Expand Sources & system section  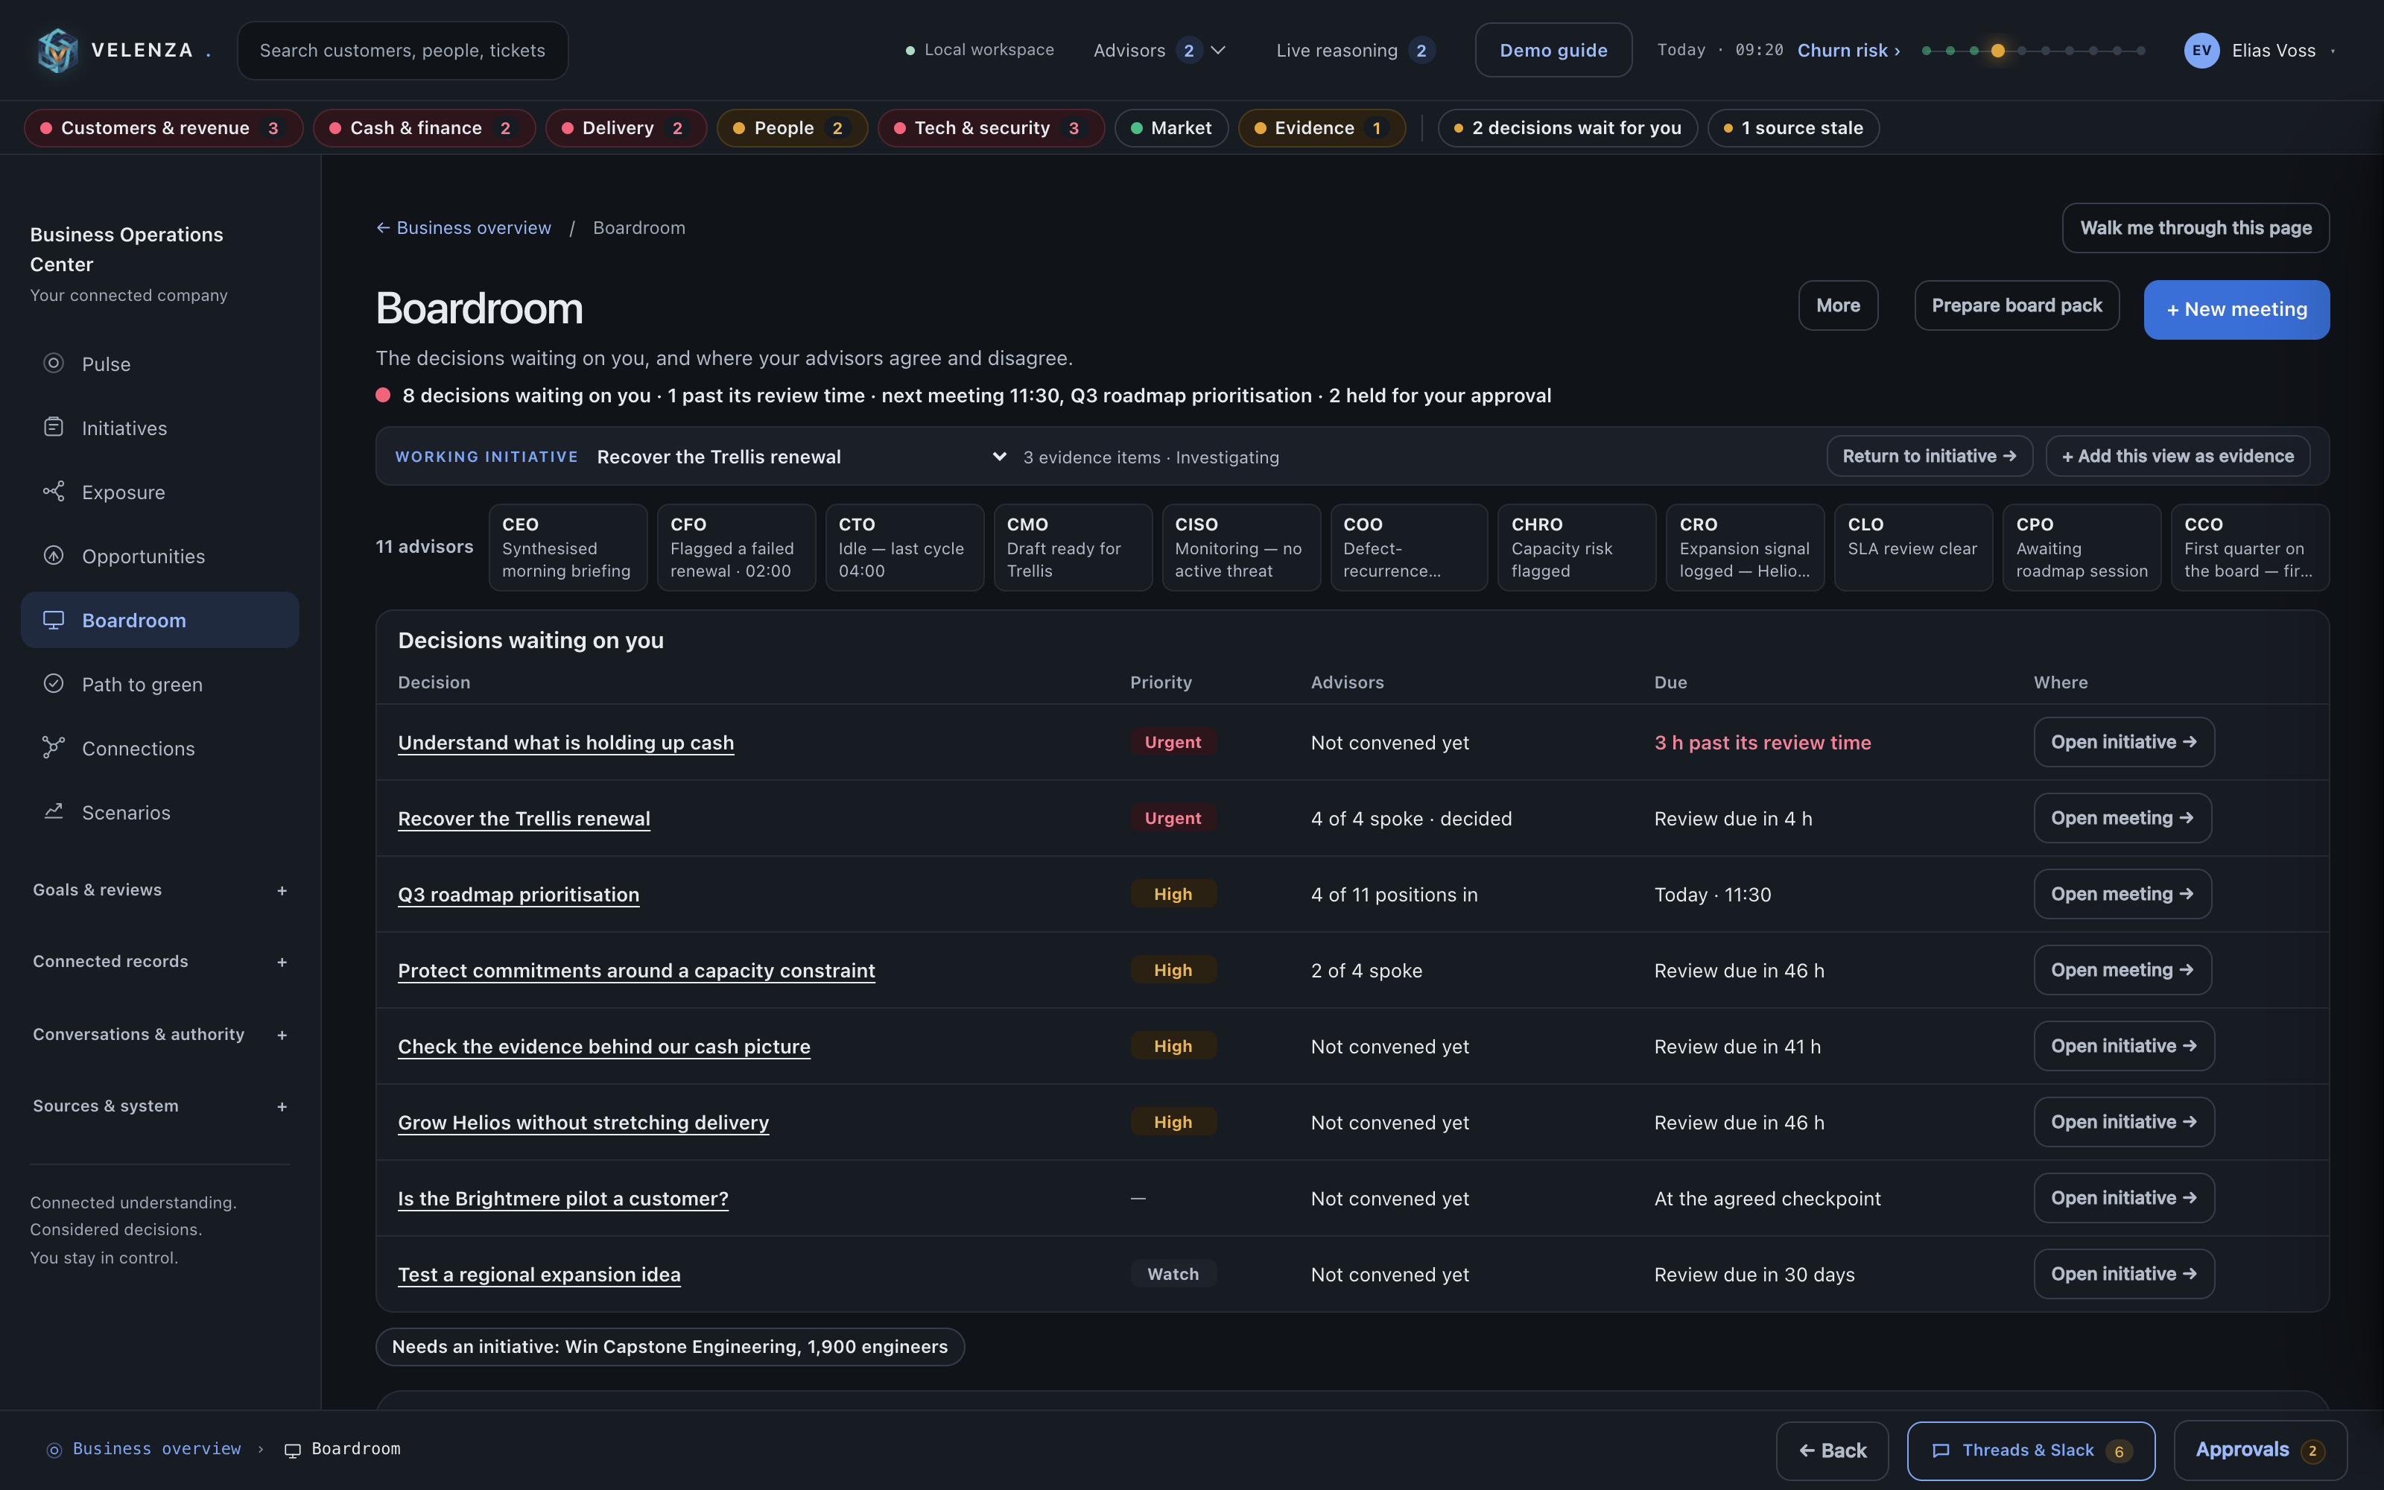pyautogui.click(x=159, y=1106)
